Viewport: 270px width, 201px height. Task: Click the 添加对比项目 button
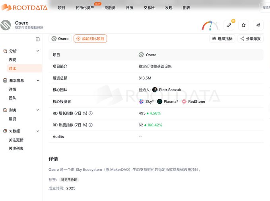[90, 39]
